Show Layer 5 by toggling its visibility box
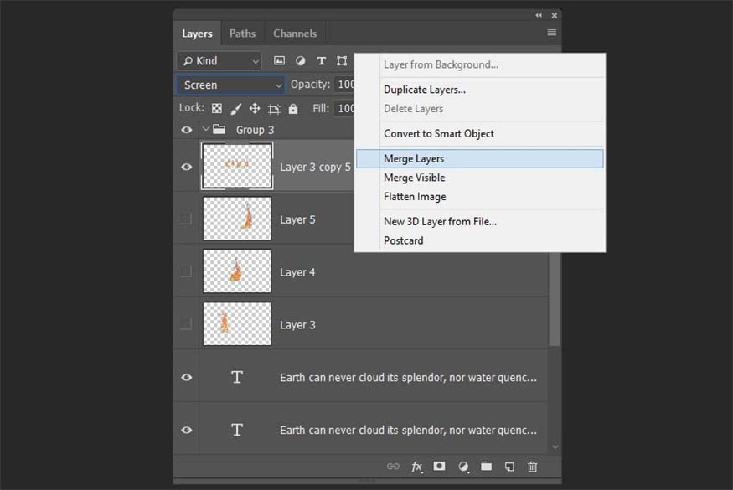733x490 pixels. pyautogui.click(x=186, y=219)
